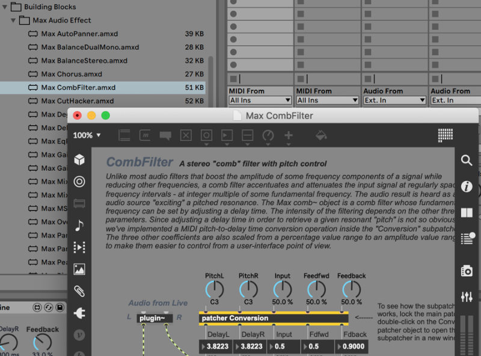The height and width of the screenshot is (356, 481).
Task: Select Max BalanceDualMono.amxd in browser
Action: [103, 48]
